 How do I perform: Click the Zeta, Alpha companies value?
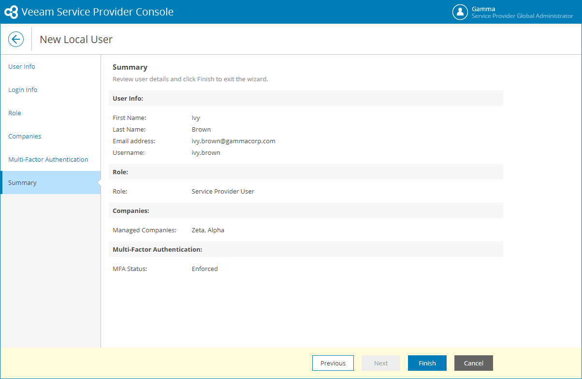(208, 230)
